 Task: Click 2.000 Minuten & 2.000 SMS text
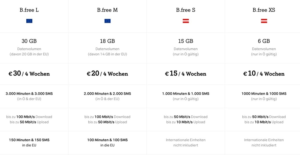coord(107,94)
